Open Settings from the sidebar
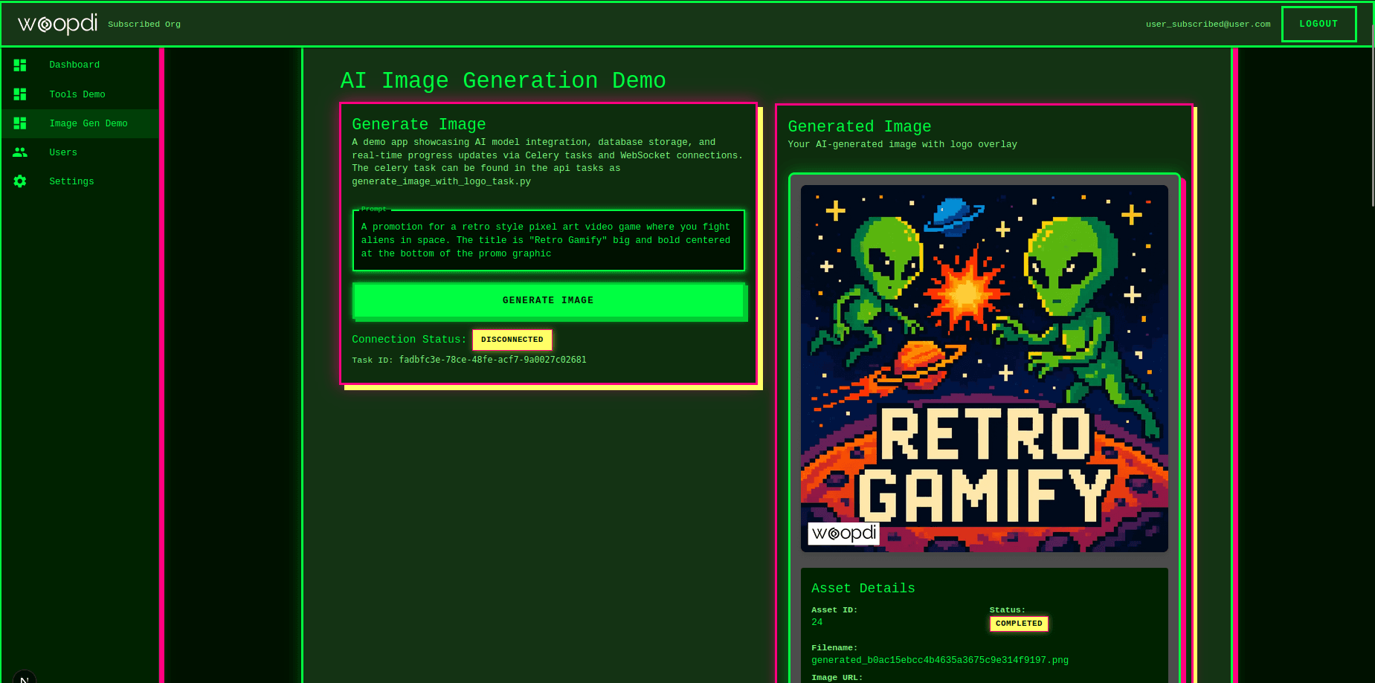The width and height of the screenshot is (1375, 683). pyautogui.click(x=71, y=181)
